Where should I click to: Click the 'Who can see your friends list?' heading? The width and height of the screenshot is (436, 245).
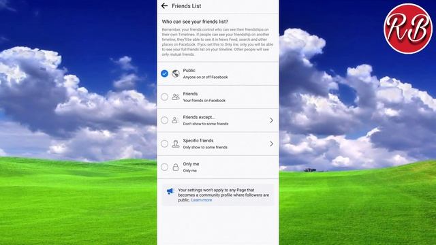(195, 22)
